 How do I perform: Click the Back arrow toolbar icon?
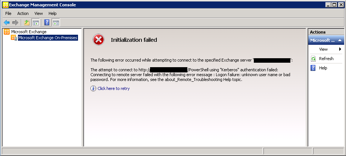coord(7,23)
